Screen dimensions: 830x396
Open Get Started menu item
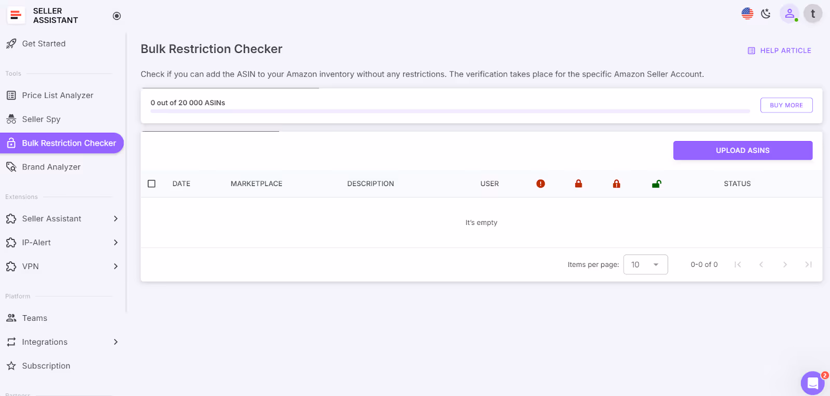(62, 44)
